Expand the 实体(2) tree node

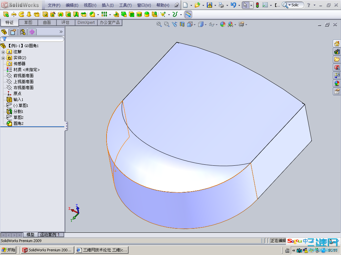pos(3,58)
